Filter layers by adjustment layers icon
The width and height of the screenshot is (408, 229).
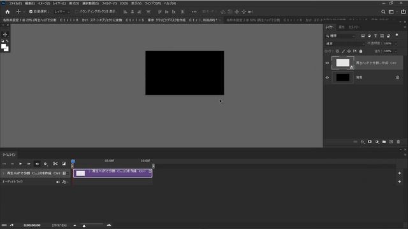(x=369, y=36)
